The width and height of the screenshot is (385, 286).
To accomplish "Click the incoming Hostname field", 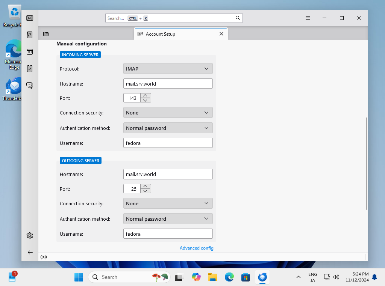I will pos(168,84).
